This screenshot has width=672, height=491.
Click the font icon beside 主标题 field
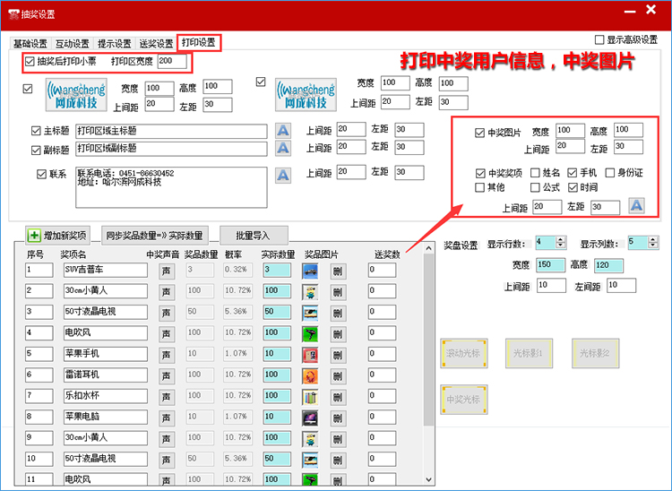point(283,130)
